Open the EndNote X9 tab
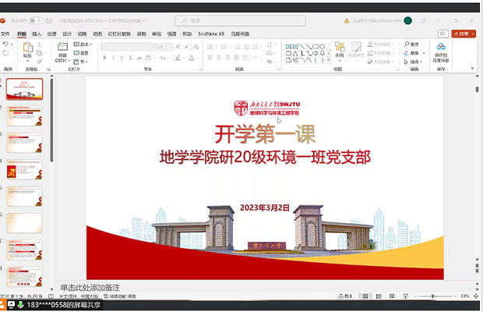The width and height of the screenshot is (483, 312). [211, 34]
